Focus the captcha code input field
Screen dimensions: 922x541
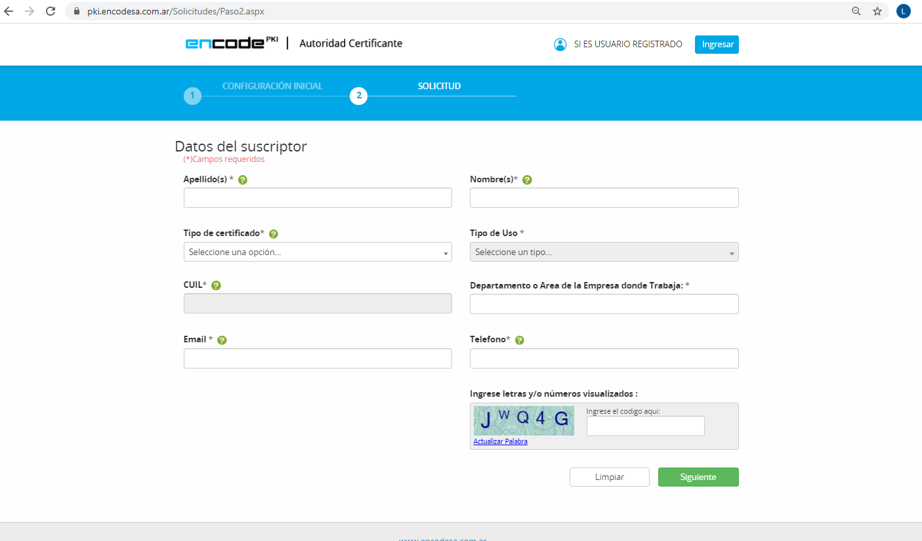tap(645, 426)
